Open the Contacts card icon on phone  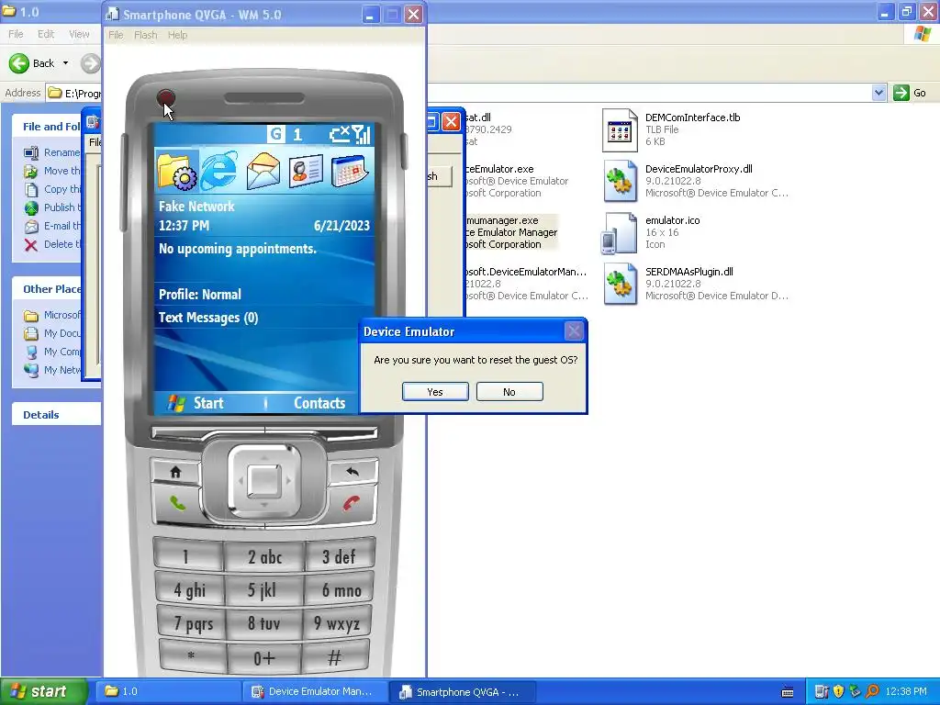point(306,170)
